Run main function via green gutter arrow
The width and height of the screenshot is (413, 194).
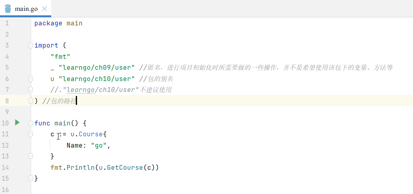[17, 122]
